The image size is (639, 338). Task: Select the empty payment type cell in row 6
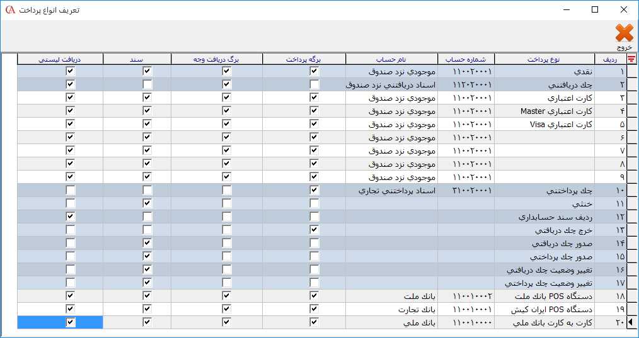[x=545, y=138]
